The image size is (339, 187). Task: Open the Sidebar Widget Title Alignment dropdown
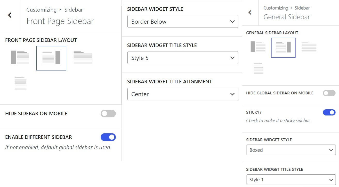pyautogui.click(x=183, y=94)
